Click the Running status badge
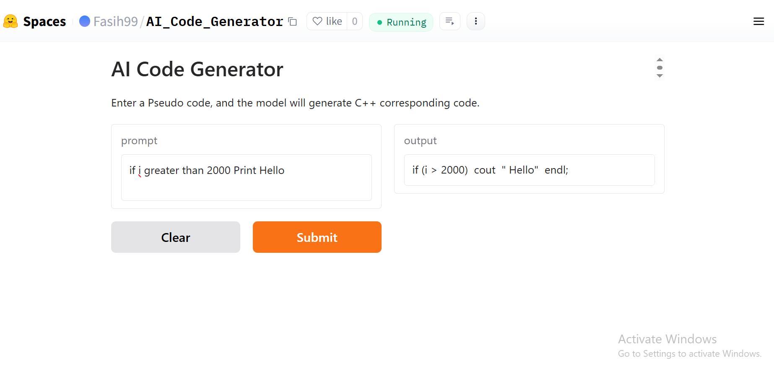This screenshot has height=371, width=774. (x=401, y=22)
